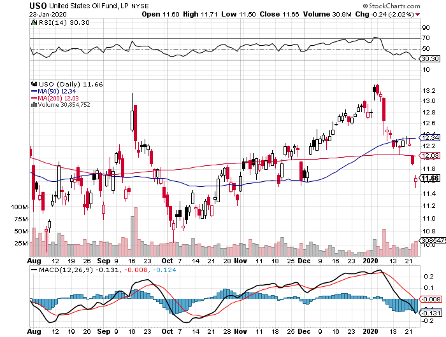Click the NYSE exchange label
446x337 pixels.
pyautogui.click(x=140, y=6)
